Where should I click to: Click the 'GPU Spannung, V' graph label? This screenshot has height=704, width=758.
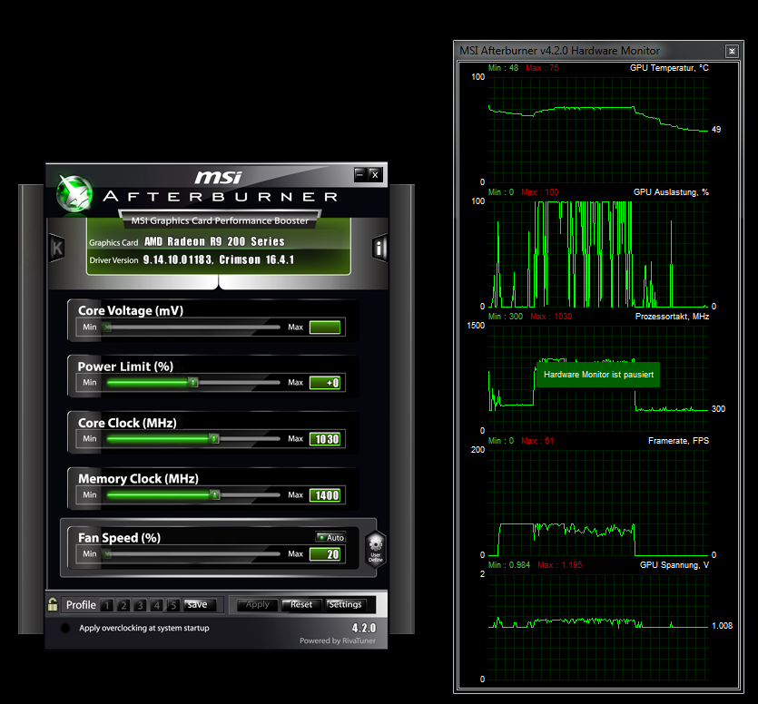[674, 565]
